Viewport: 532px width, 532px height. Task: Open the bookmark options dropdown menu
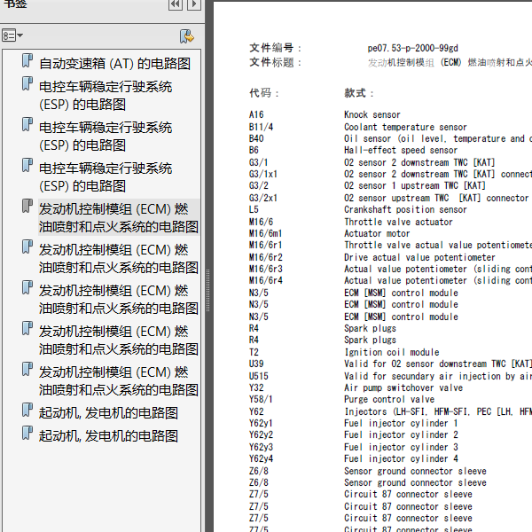(13, 35)
